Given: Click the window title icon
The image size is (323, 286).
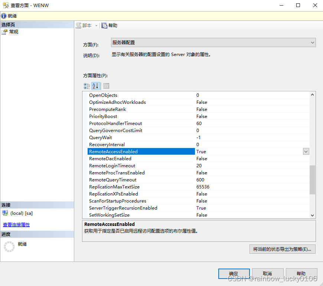Looking at the screenshot, I should point(6,5).
